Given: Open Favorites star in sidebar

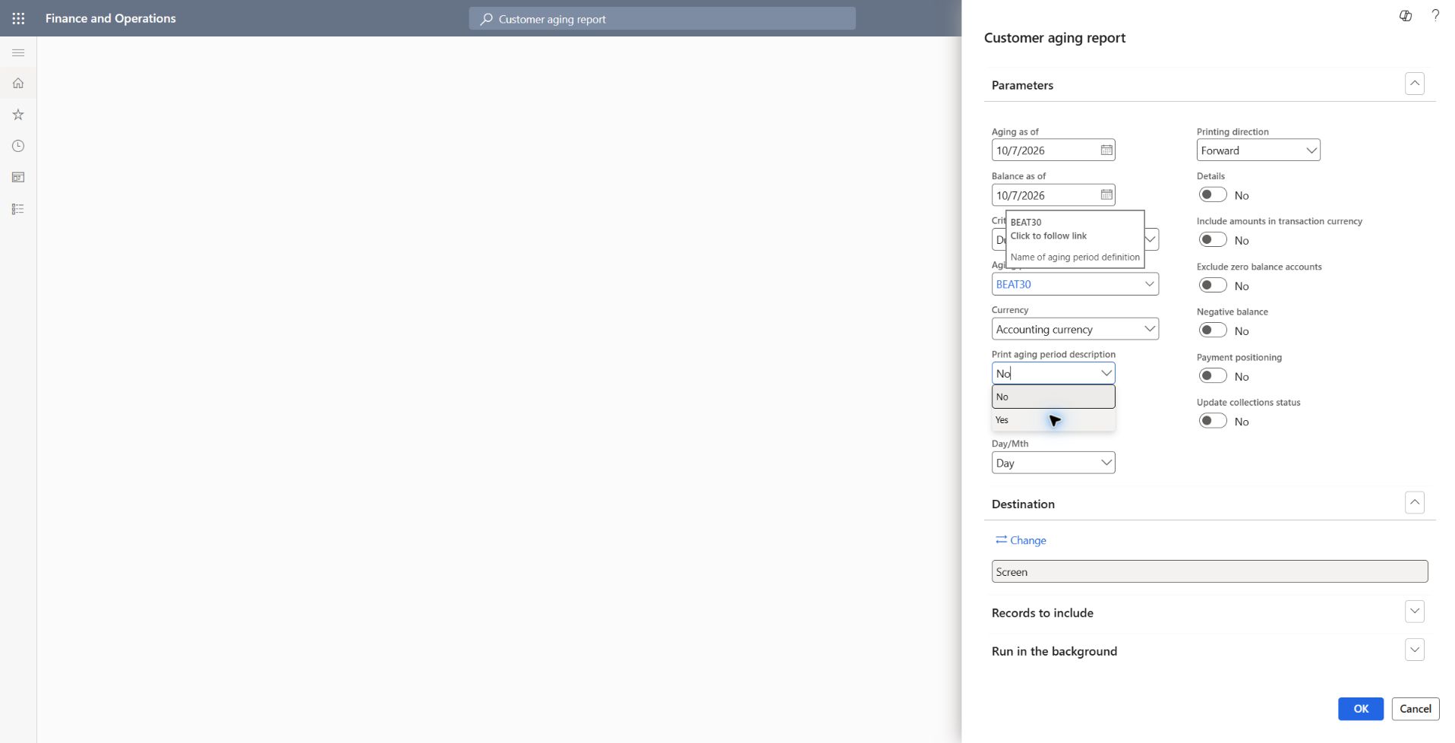Looking at the screenshot, I should (x=18, y=115).
